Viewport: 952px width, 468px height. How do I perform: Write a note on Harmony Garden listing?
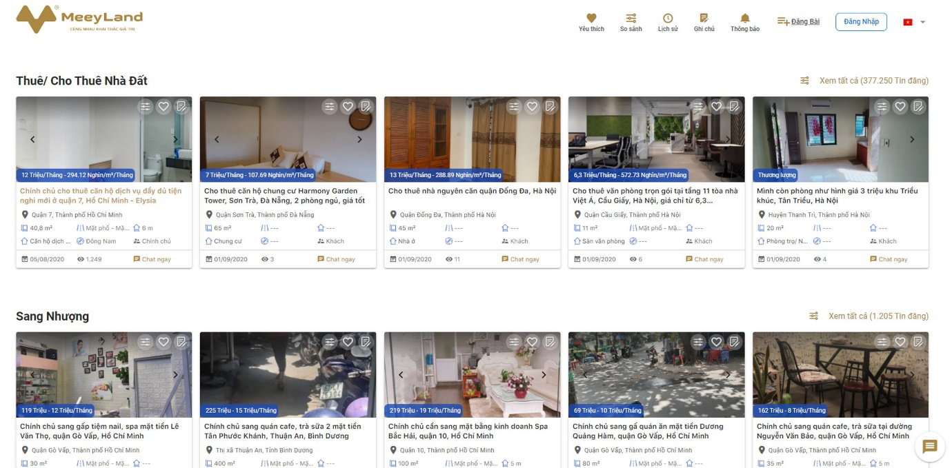click(366, 106)
